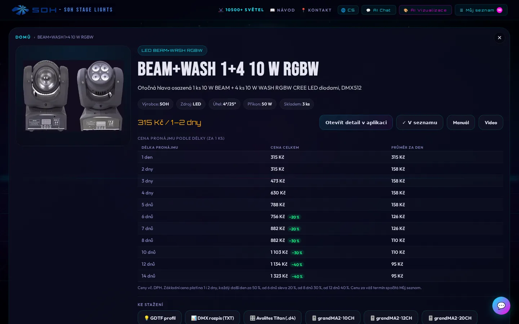Screen dimensions: 519x324
Task: Download grandMA2 10CH file
Action: [333, 318]
